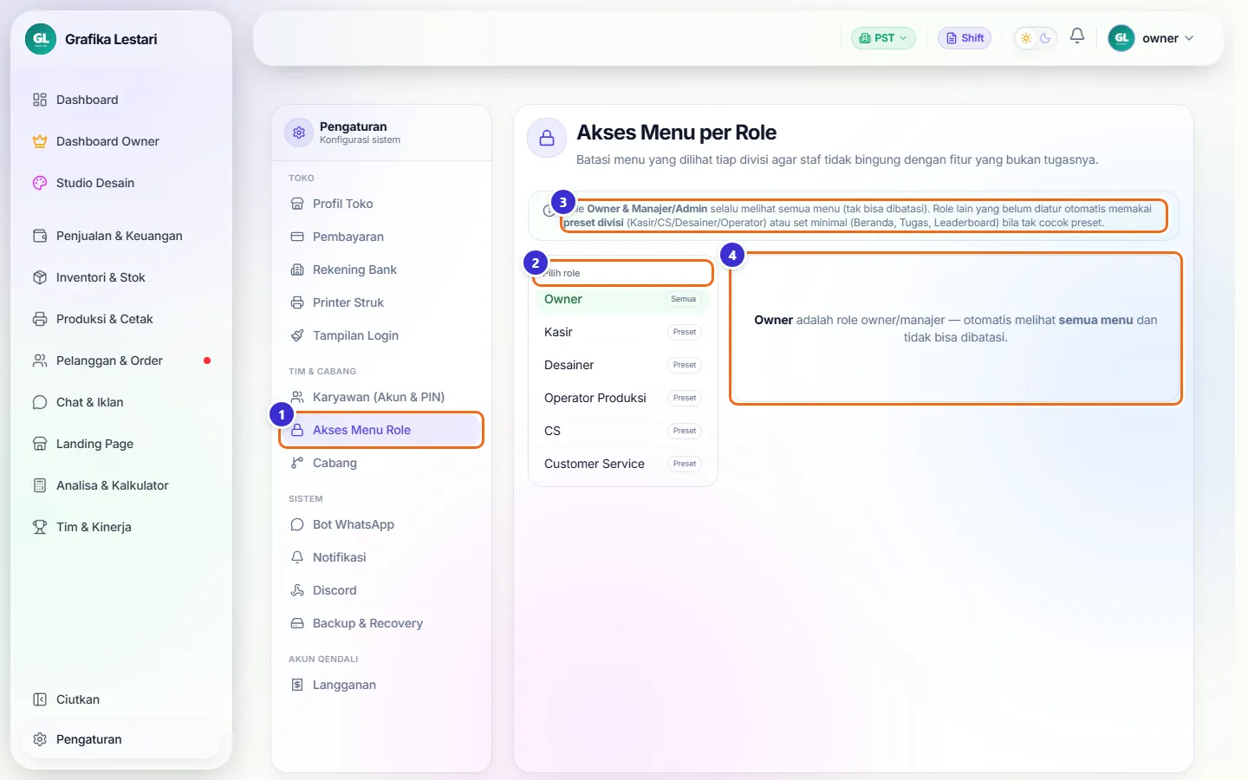Click the Discord webhook icon
1248x780 pixels.
point(297,590)
